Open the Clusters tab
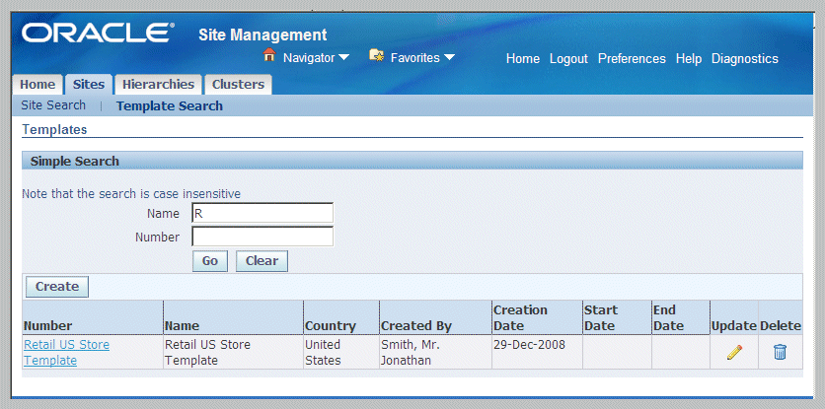The image size is (825, 409). point(239,85)
